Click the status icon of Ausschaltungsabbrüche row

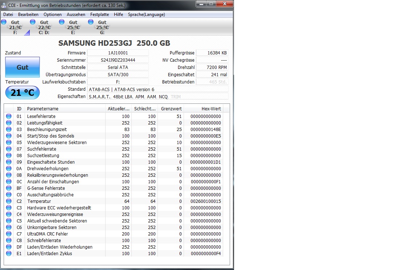coord(9,195)
